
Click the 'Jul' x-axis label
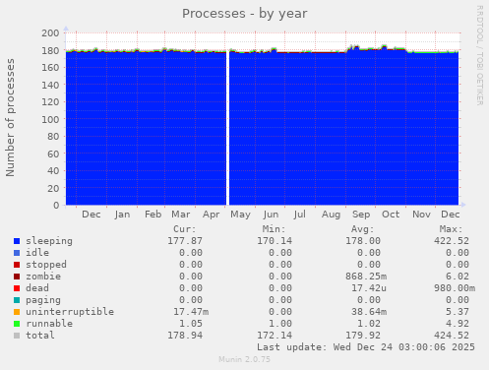[300, 215]
